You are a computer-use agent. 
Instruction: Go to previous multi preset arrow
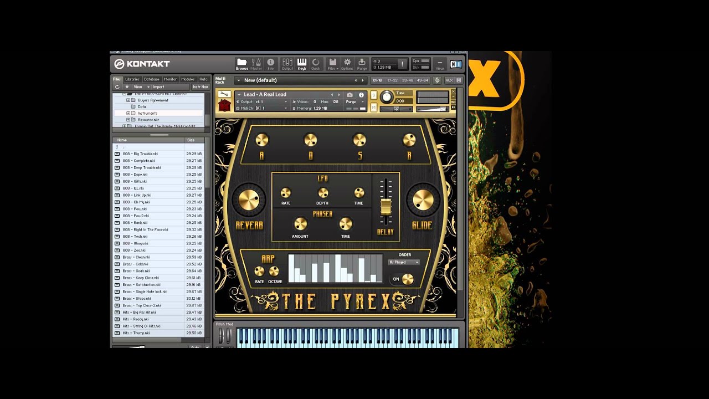click(x=356, y=80)
